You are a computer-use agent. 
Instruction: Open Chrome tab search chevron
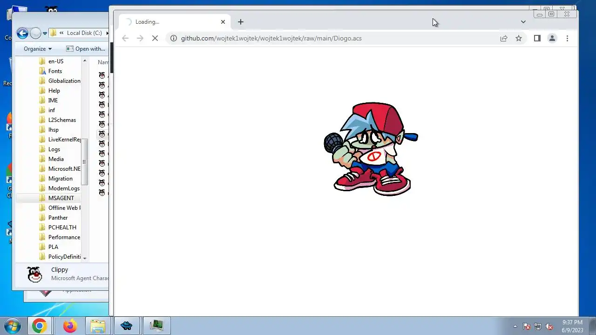(523, 22)
